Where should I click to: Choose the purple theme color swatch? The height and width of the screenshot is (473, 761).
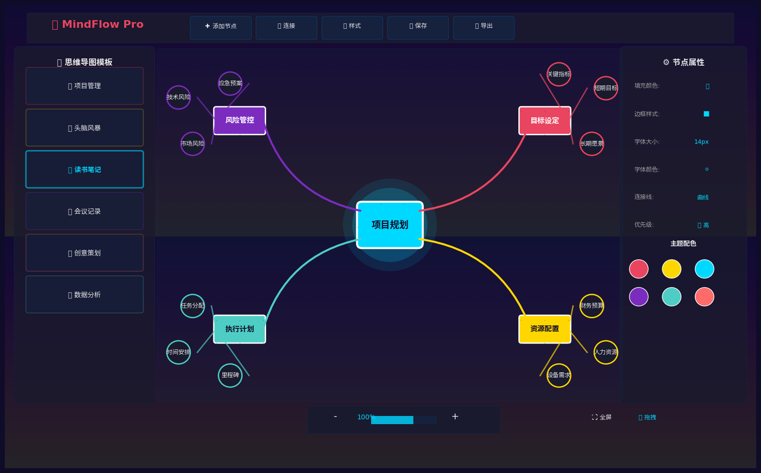(x=638, y=297)
